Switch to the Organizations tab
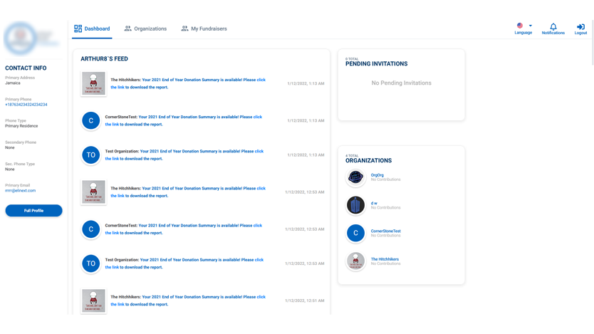 (145, 29)
